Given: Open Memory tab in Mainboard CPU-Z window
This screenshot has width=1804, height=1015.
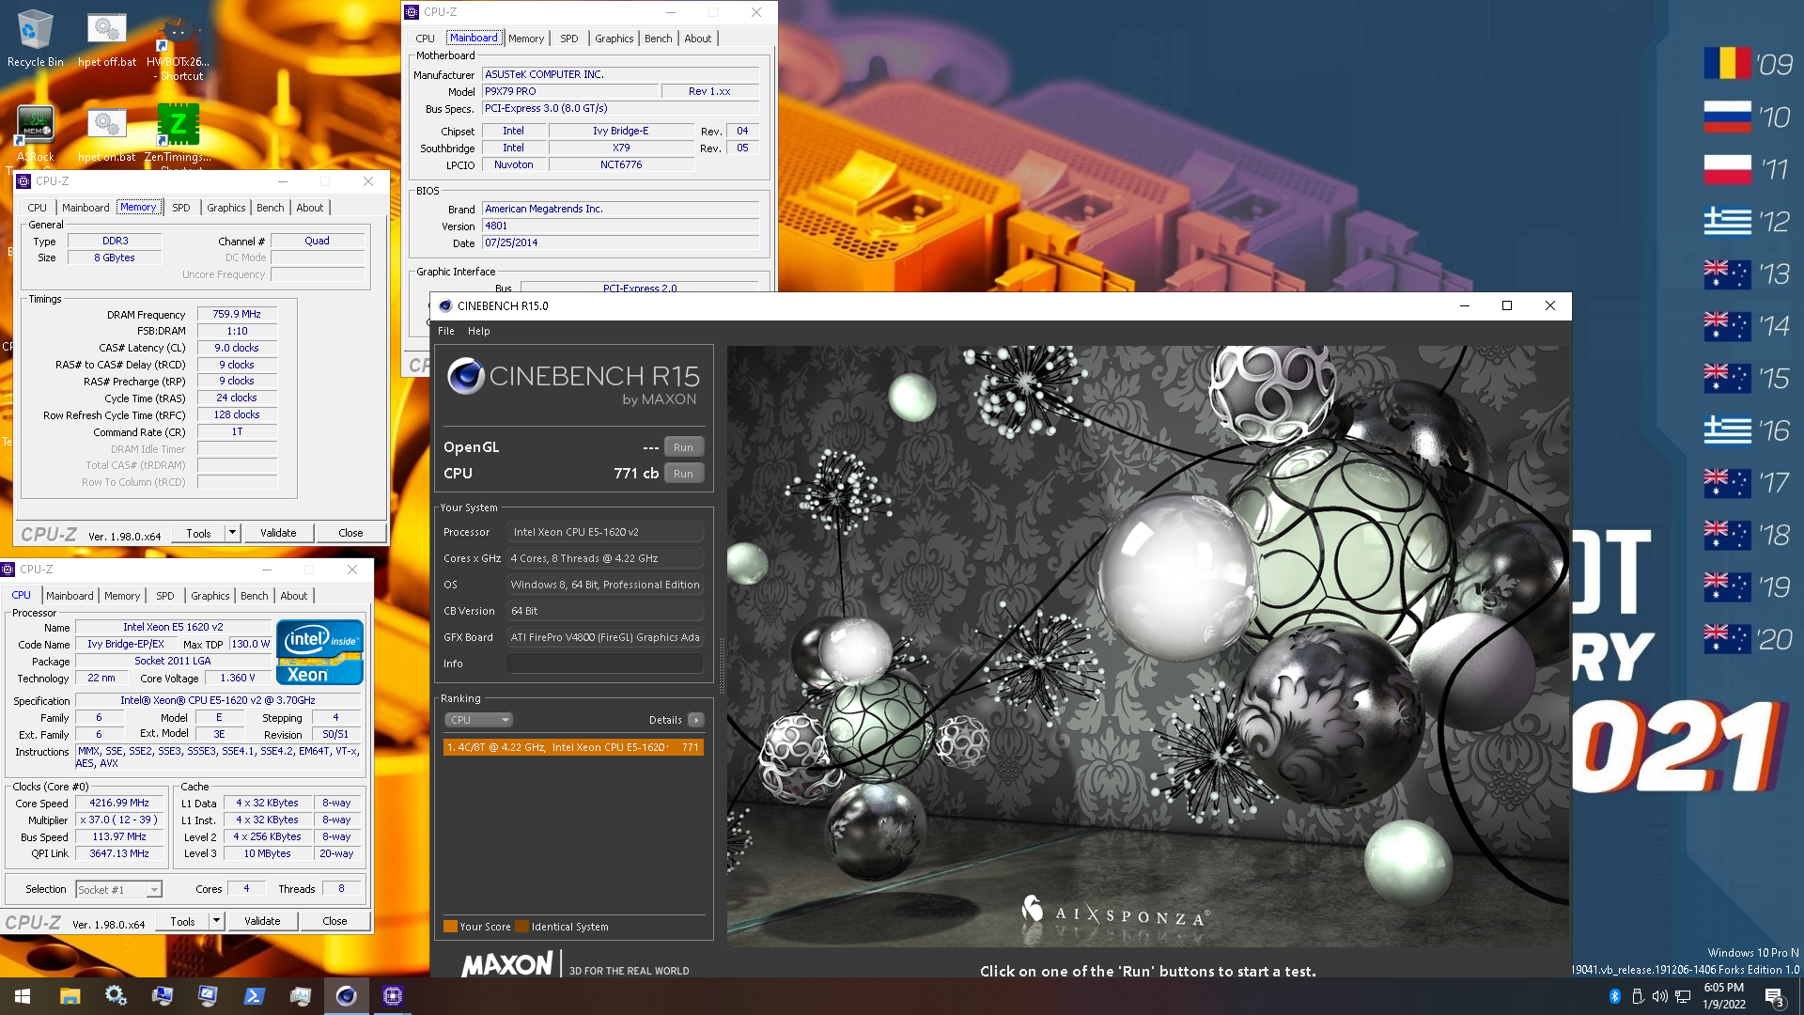Looking at the screenshot, I should click(x=526, y=39).
